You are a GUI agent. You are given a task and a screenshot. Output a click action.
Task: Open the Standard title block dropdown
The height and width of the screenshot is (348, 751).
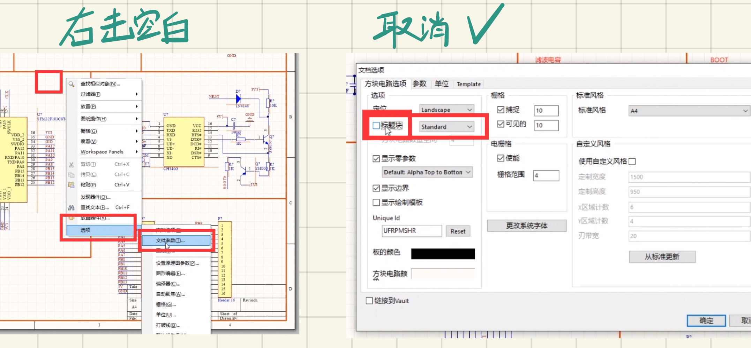tap(446, 127)
